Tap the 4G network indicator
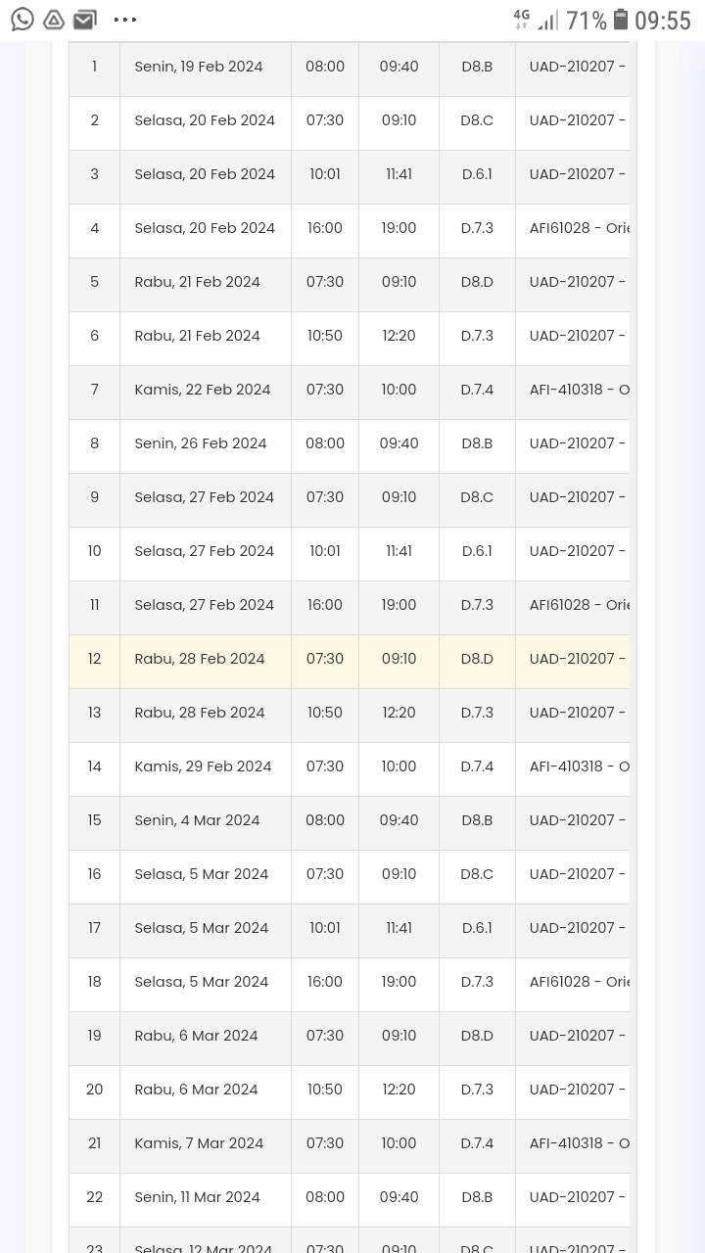 click(521, 19)
